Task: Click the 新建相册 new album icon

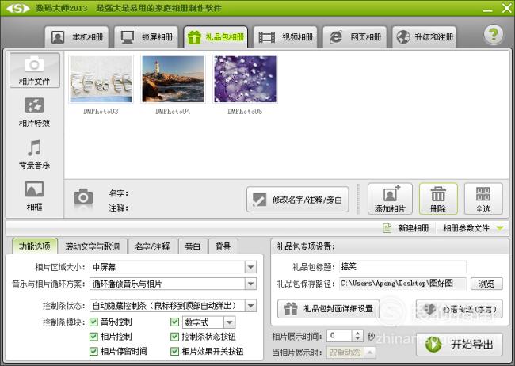Action: point(387,228)
